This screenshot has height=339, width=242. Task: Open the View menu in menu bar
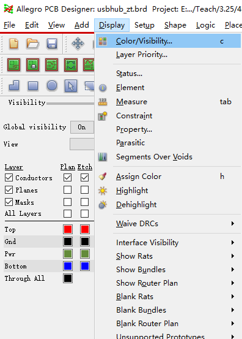click(x=56, y=25)
